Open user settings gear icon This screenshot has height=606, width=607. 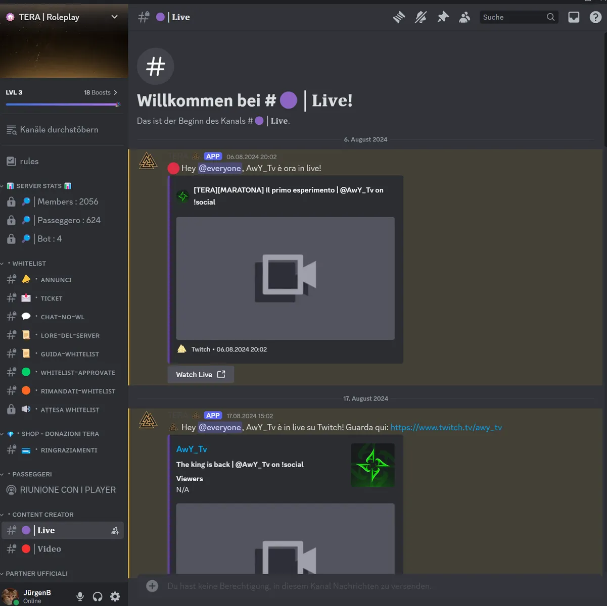(115, 596)
